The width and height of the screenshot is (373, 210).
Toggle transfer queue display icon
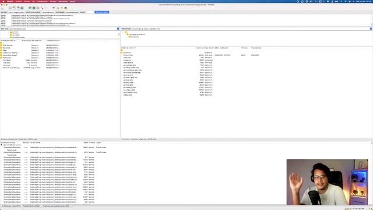[22, 8]
